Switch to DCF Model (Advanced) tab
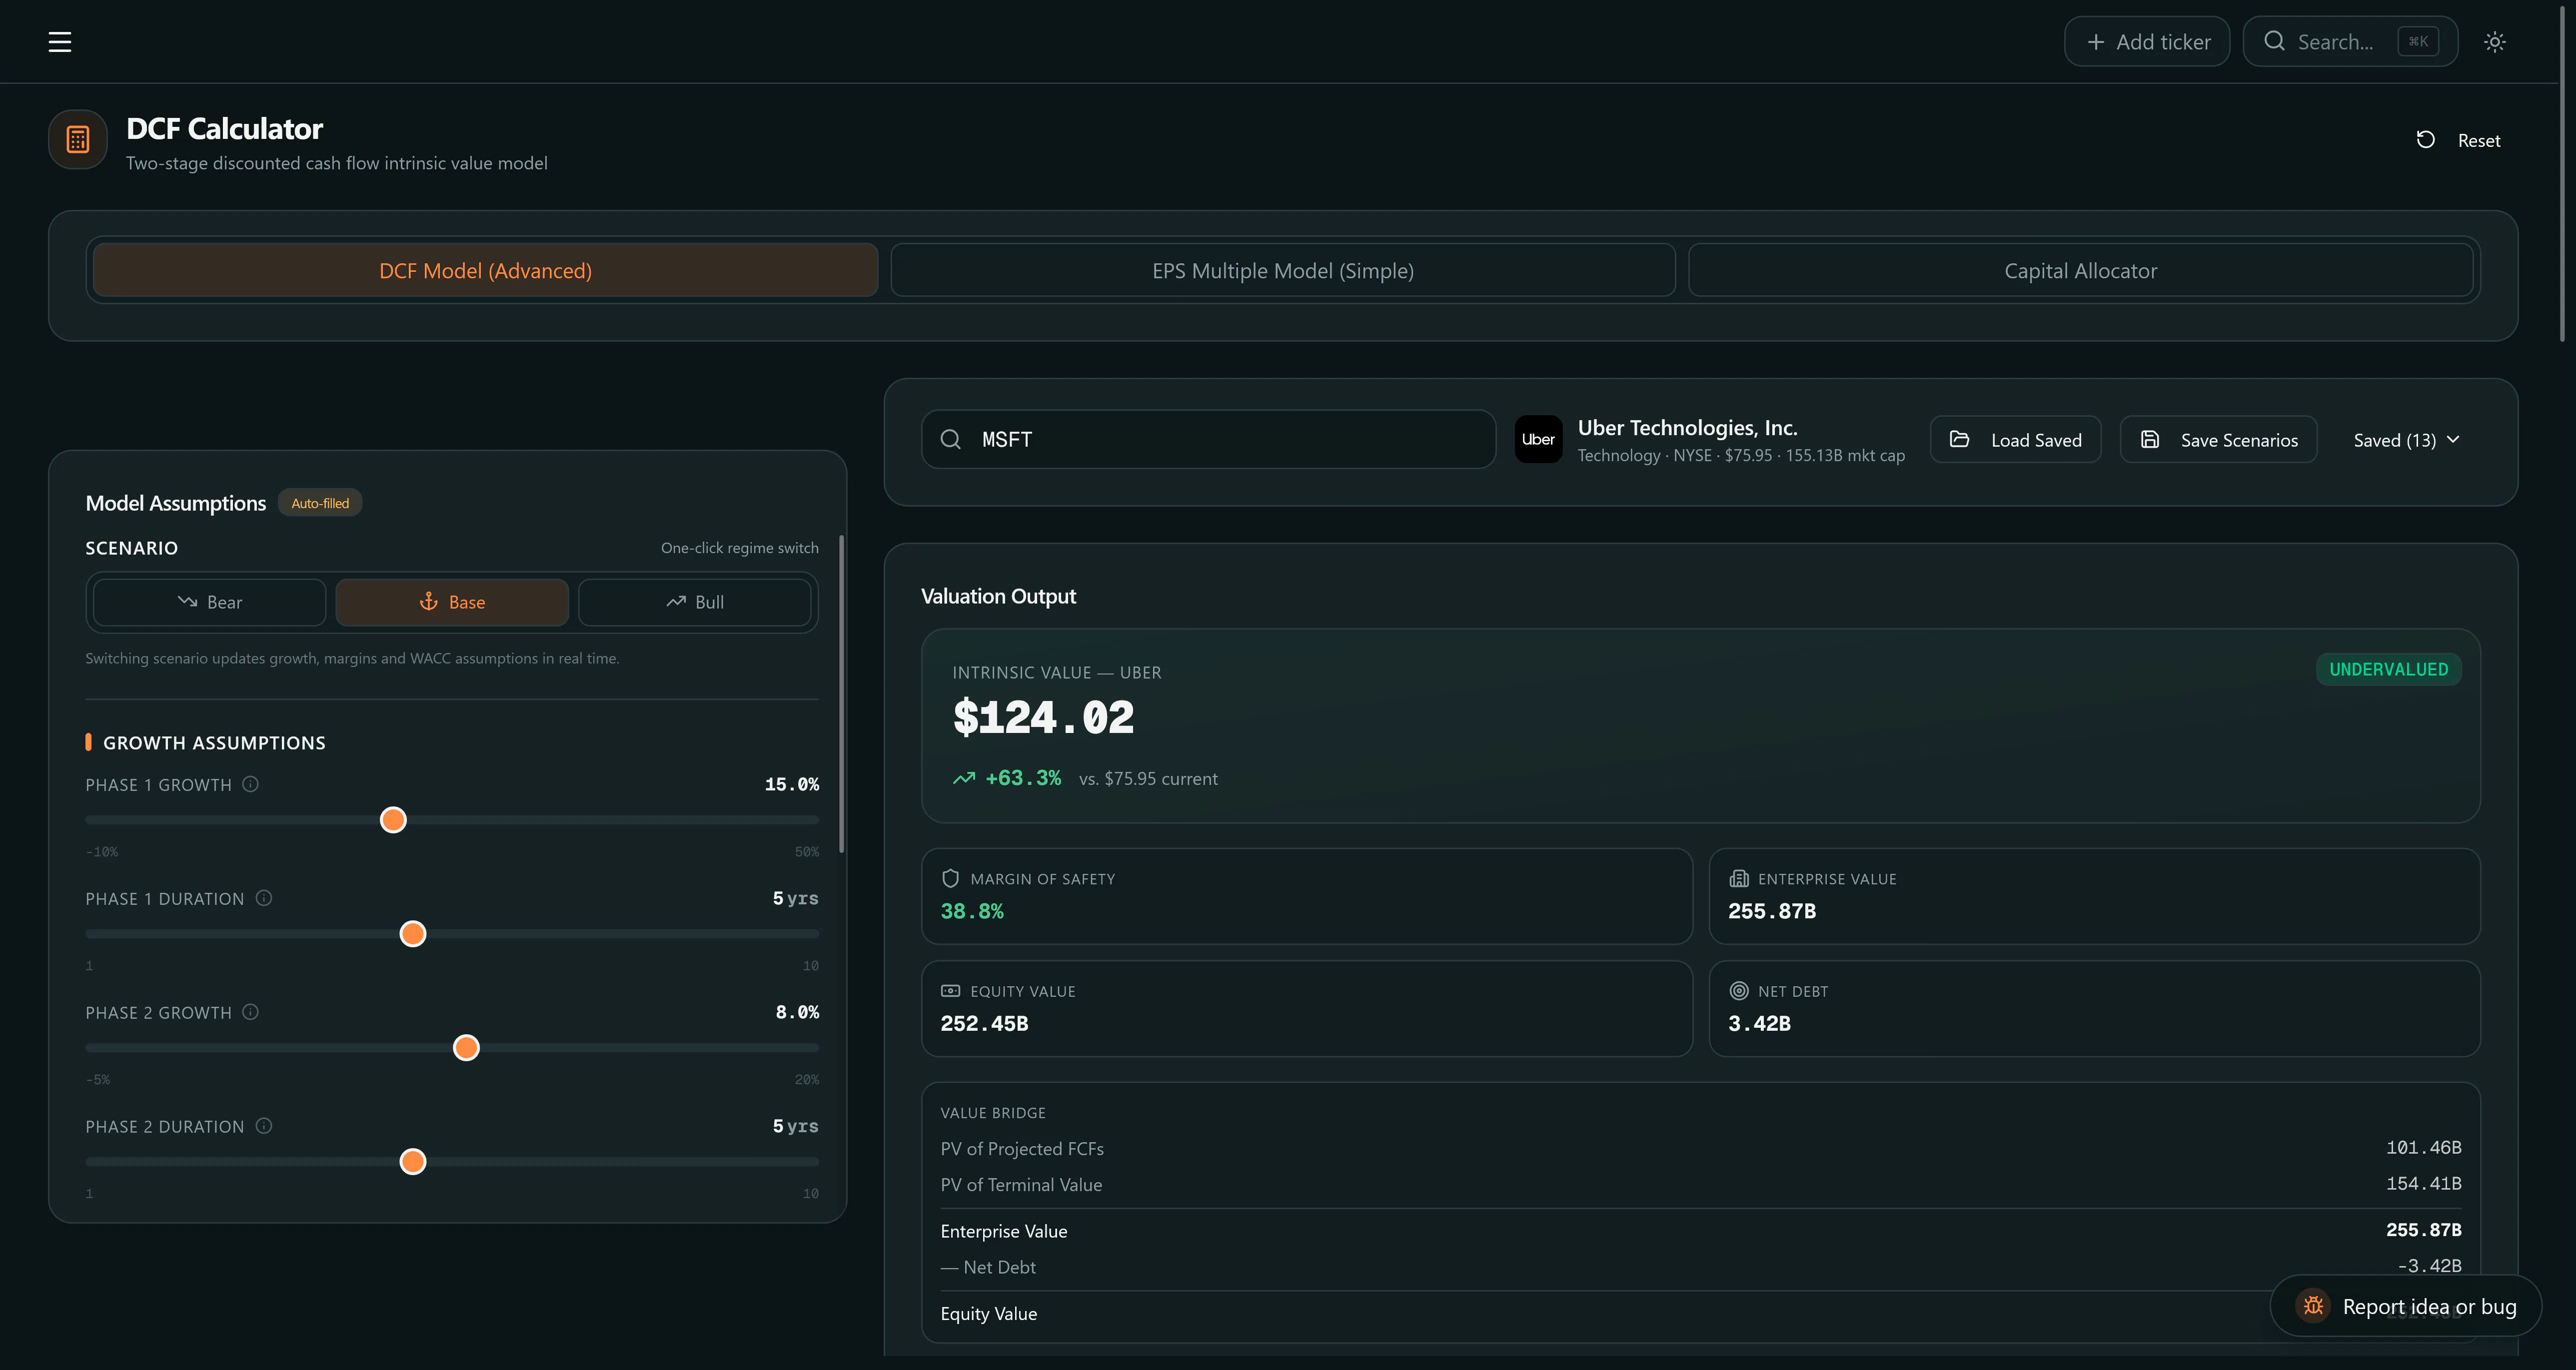Screen dimensions: 2576x1370 pos(485,271)
